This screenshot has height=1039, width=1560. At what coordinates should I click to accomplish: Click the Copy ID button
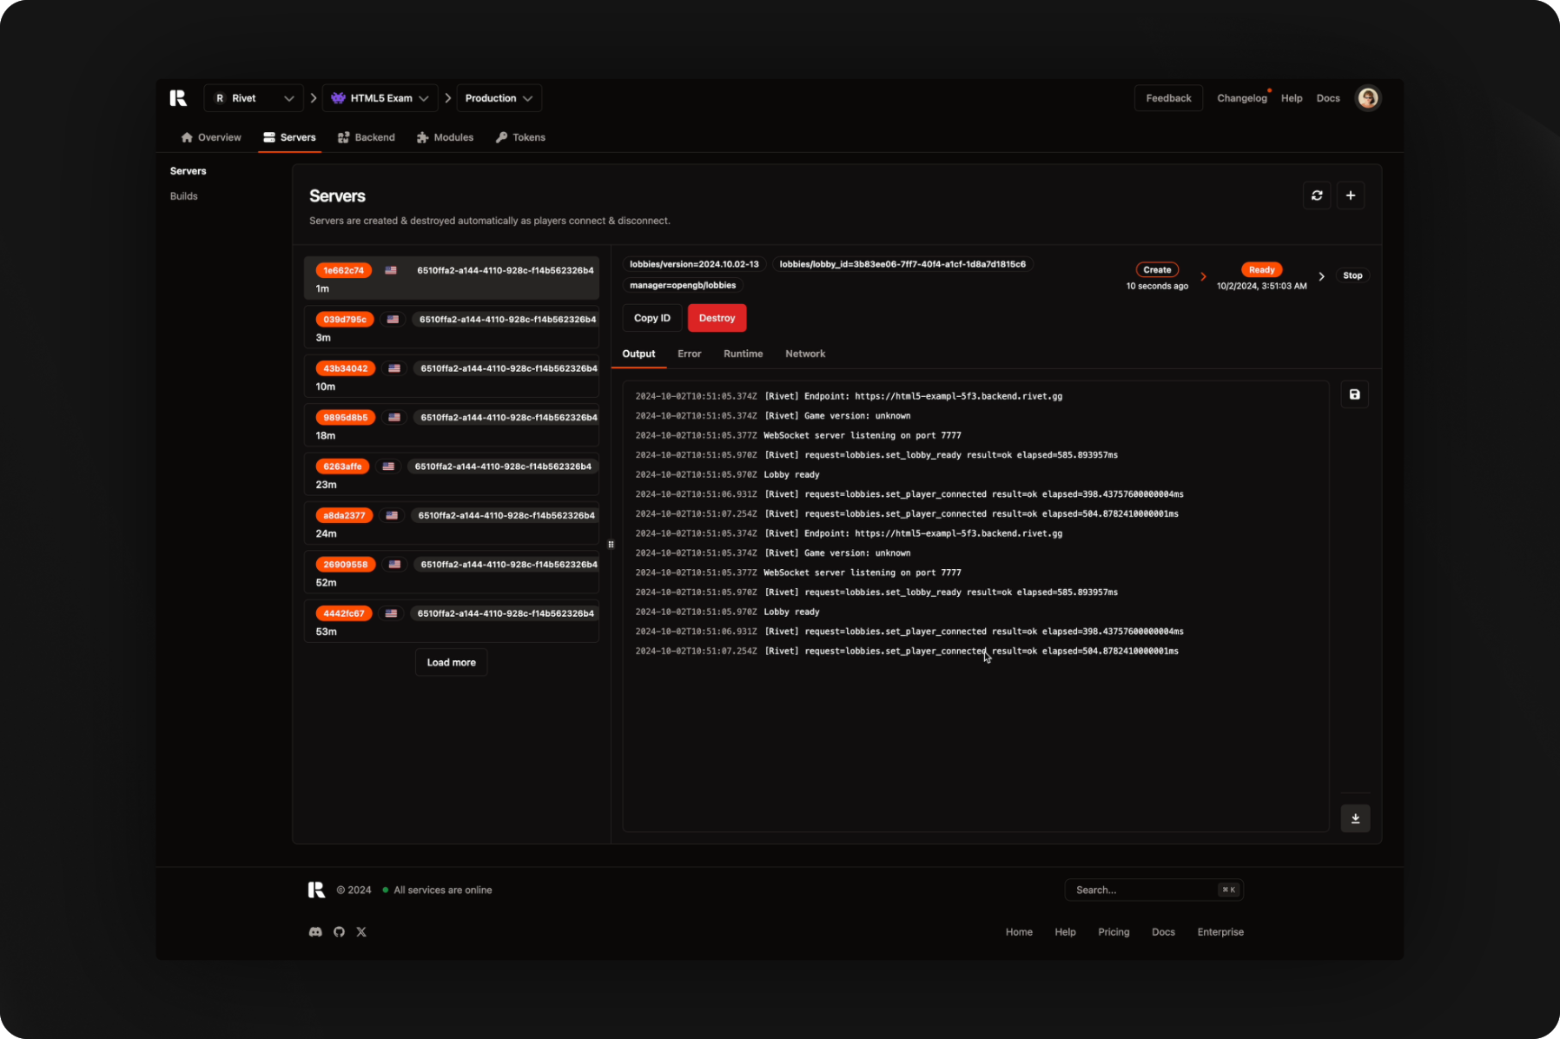coord(651,318)
